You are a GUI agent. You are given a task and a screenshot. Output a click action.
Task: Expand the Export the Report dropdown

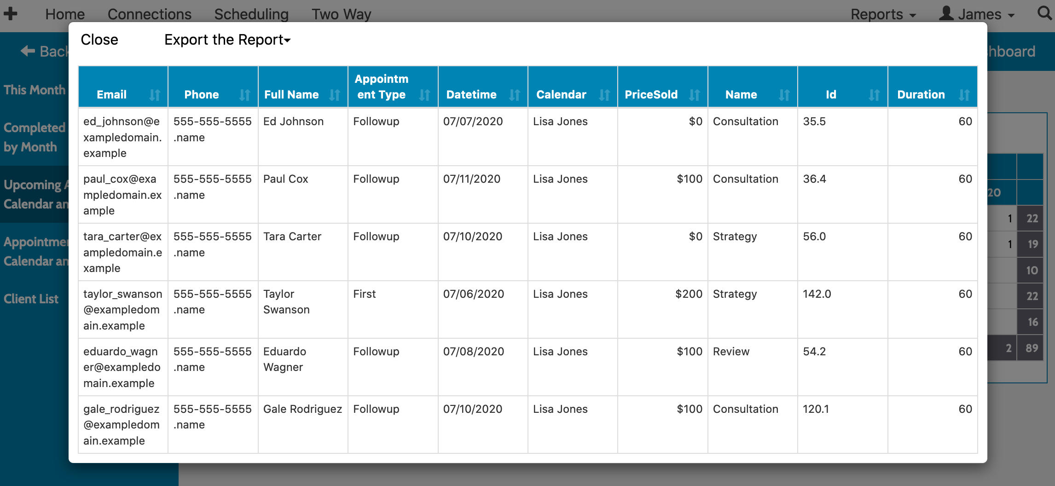(227, 40)
